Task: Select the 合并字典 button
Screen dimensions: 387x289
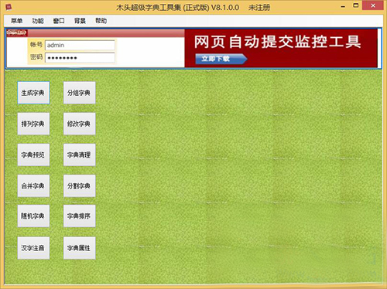Action: coord(33,185)
